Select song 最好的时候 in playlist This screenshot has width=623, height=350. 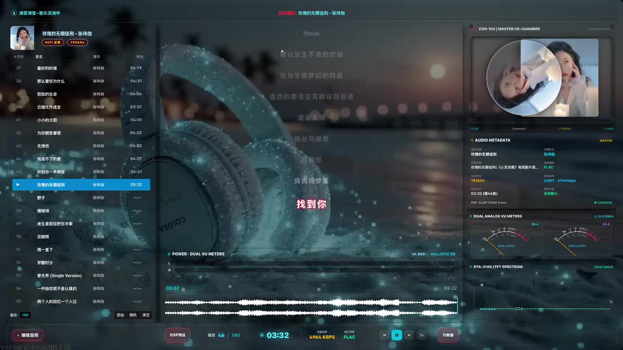[x=81, y=68]
